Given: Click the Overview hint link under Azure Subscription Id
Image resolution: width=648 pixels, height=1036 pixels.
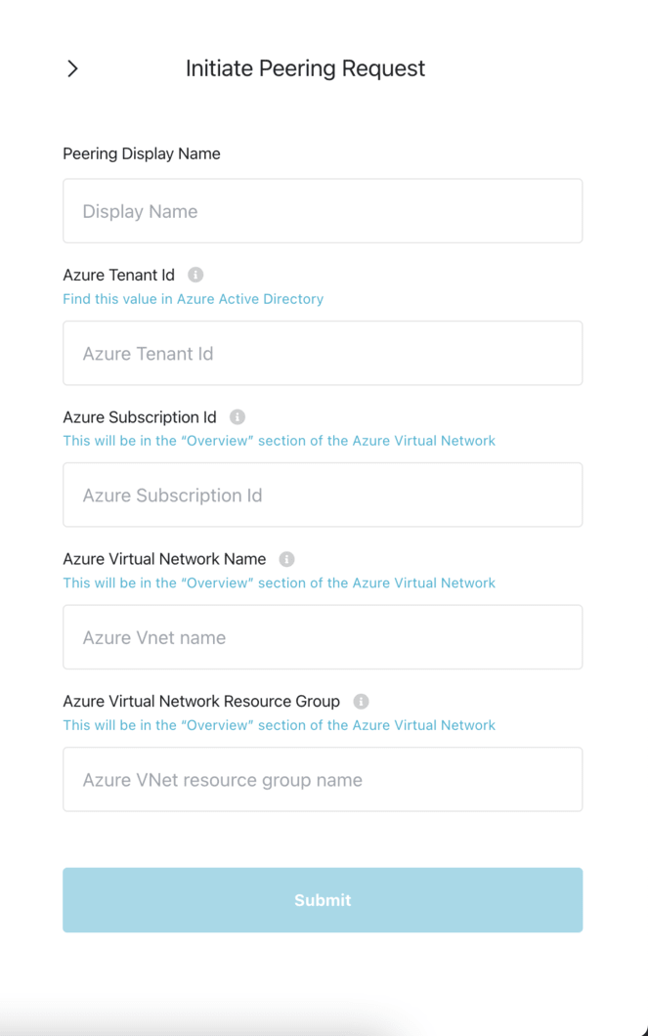Looking at the screenshot, I should tap(279, 441).
